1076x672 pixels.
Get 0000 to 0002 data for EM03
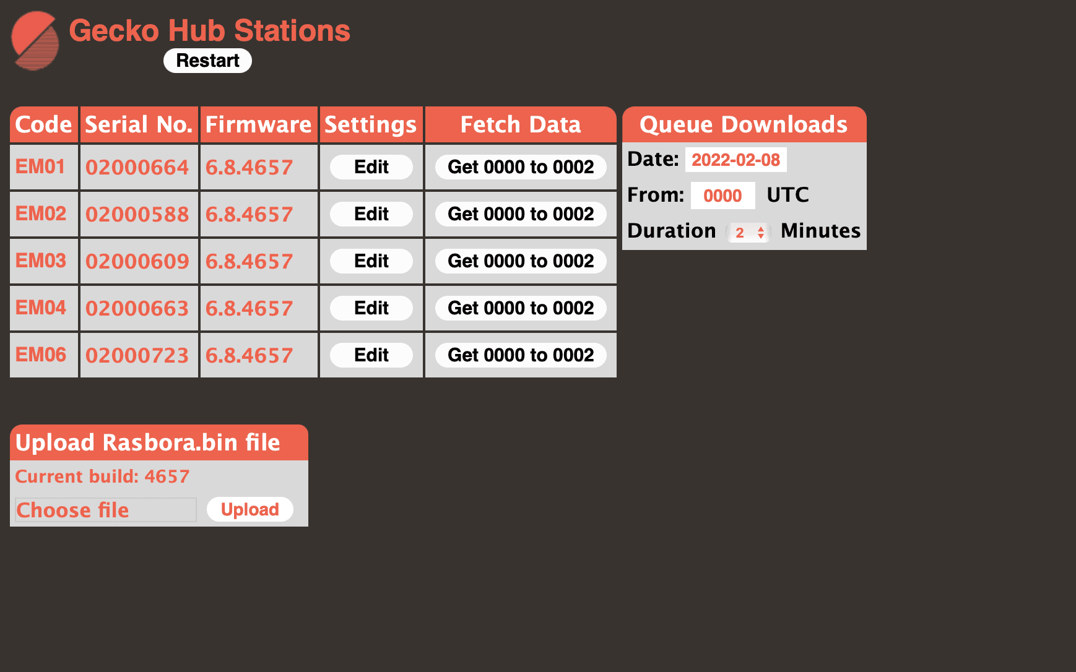(521, 261)
